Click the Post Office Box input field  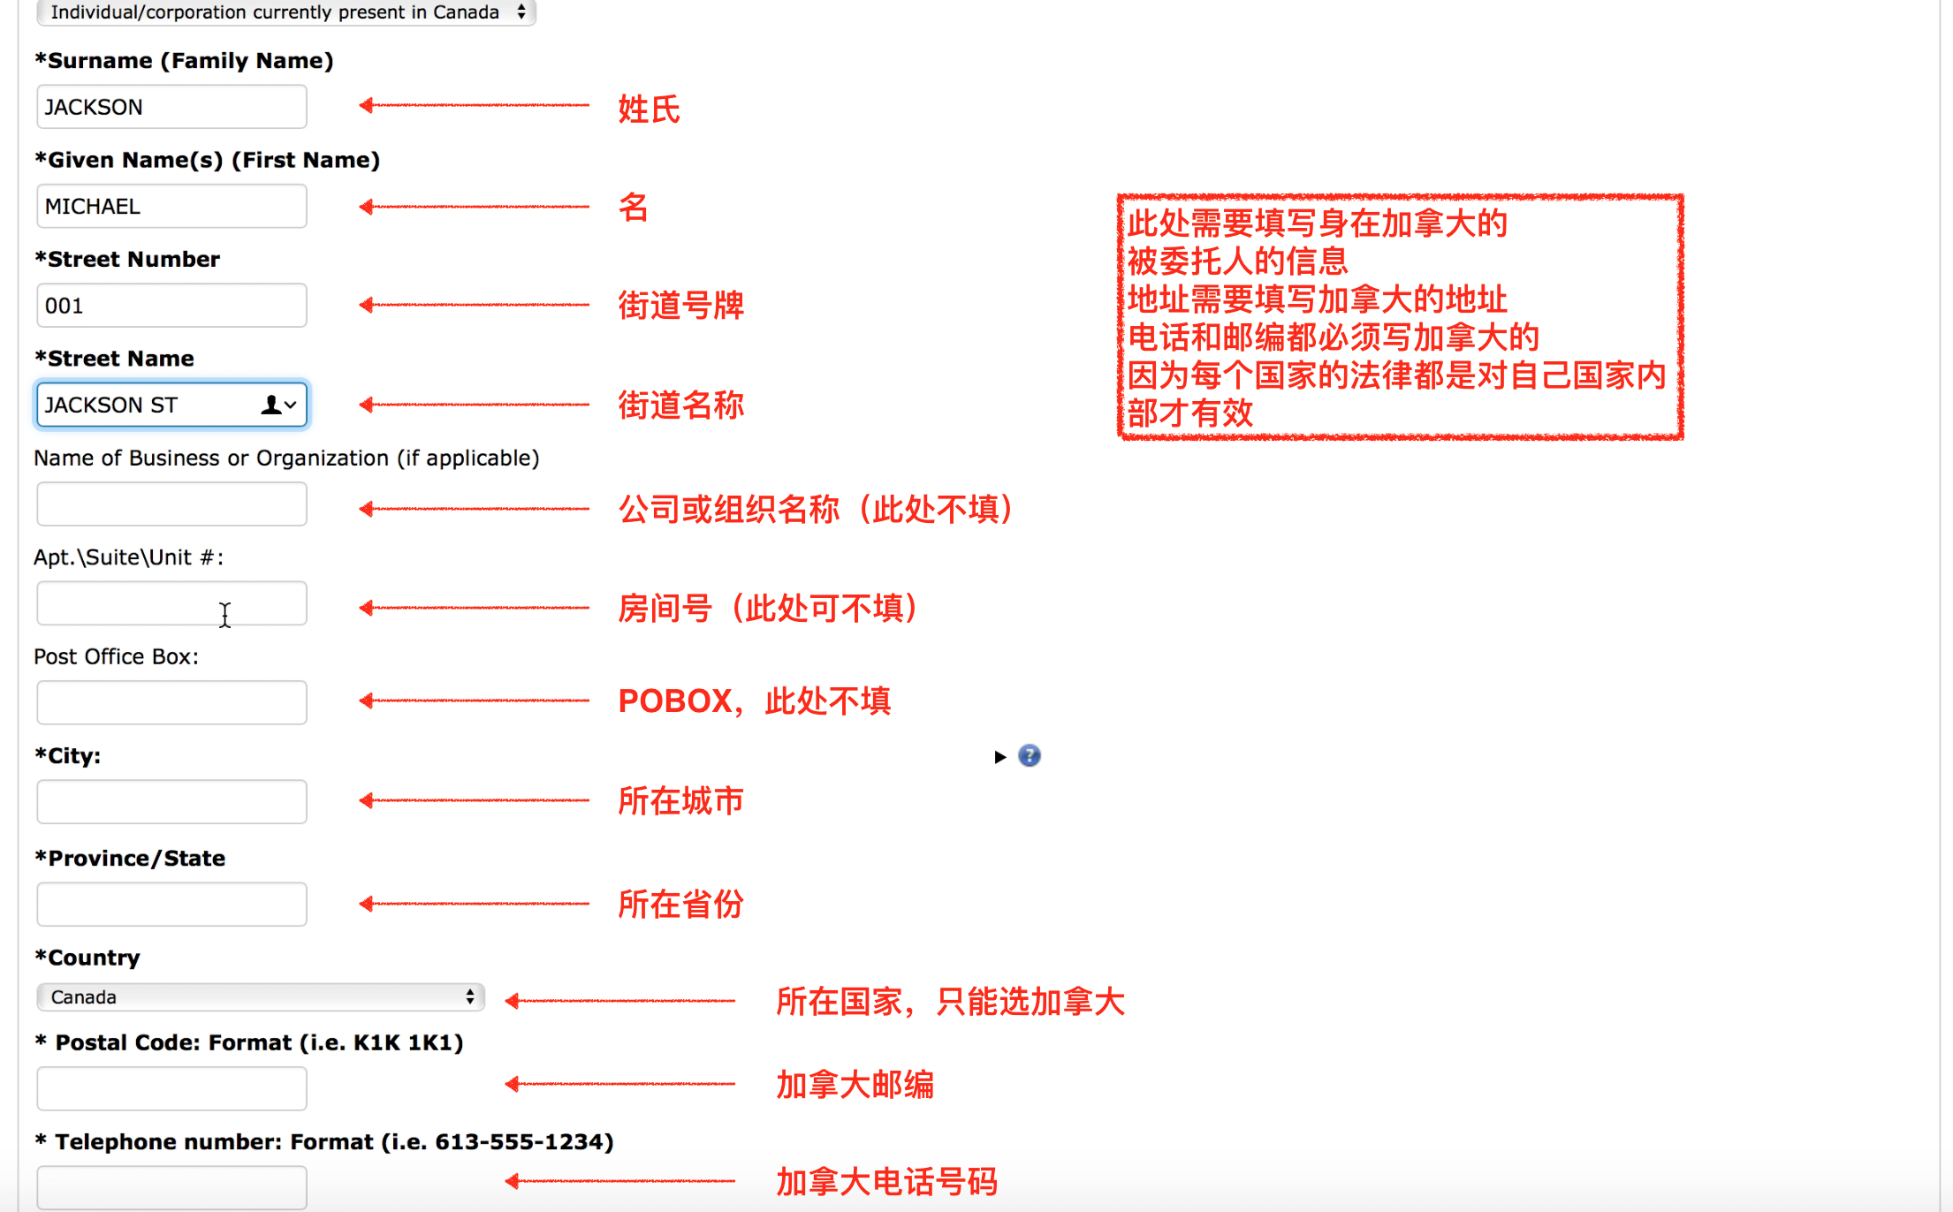171,702
